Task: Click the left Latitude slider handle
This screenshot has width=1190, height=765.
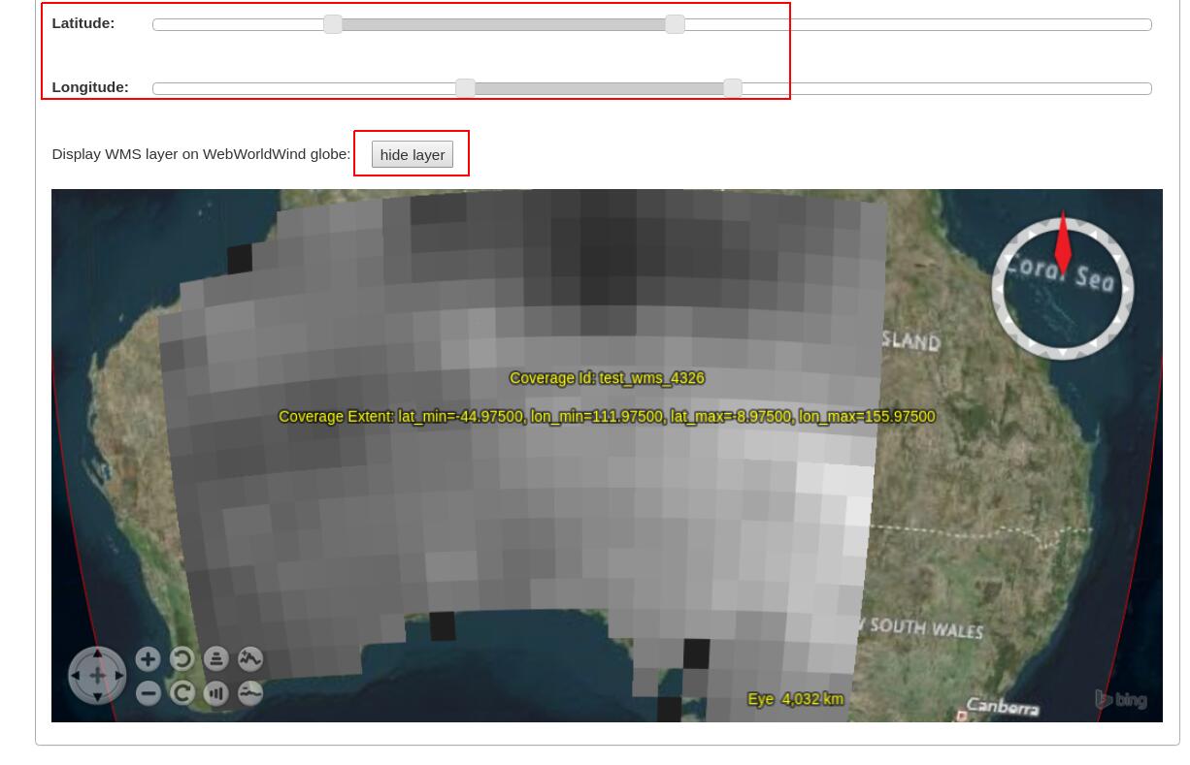Action: (x=333, y=24)
